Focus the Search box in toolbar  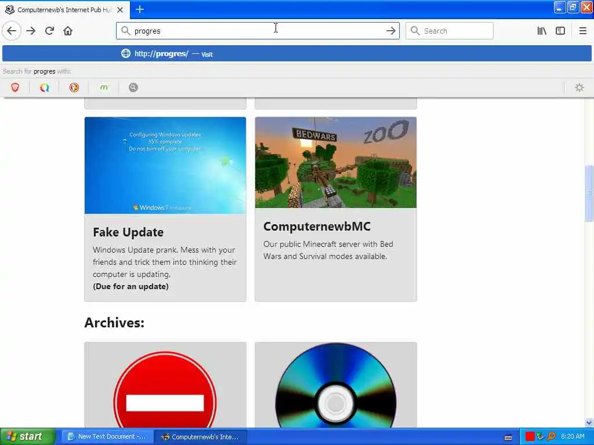pos(450,31)
